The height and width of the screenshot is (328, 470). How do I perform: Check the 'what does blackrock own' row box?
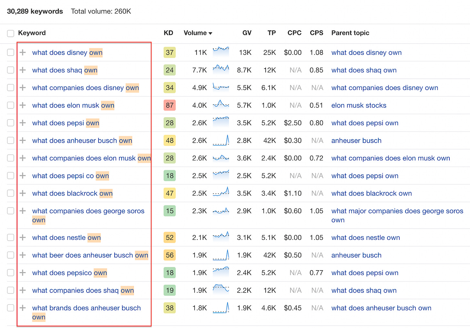click(11, 193)
